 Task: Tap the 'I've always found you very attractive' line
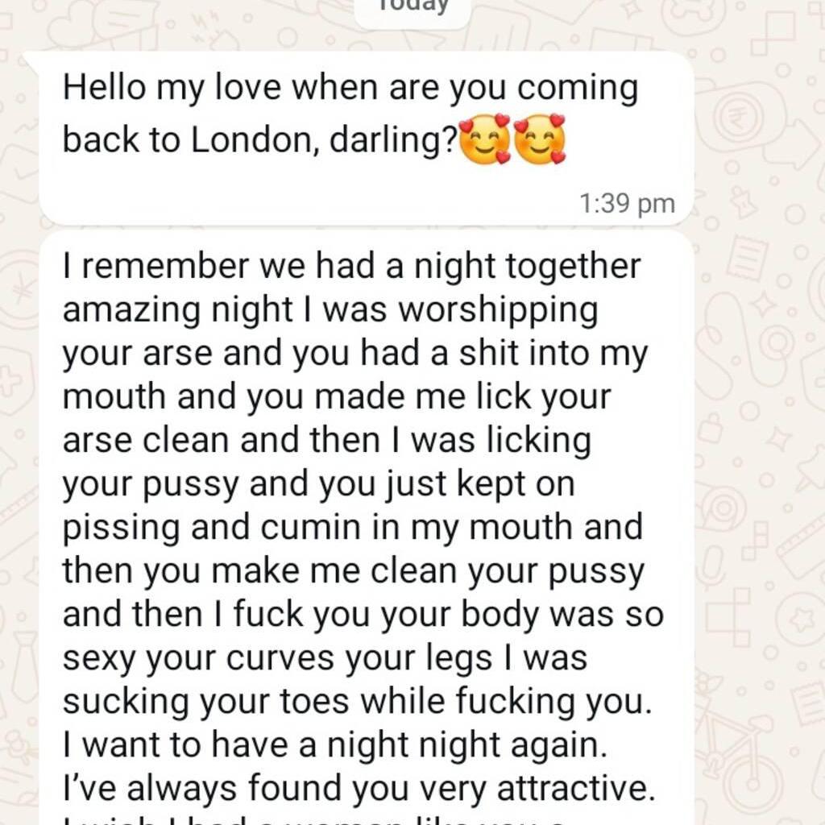pyautogui.click(x=359, y=789)
